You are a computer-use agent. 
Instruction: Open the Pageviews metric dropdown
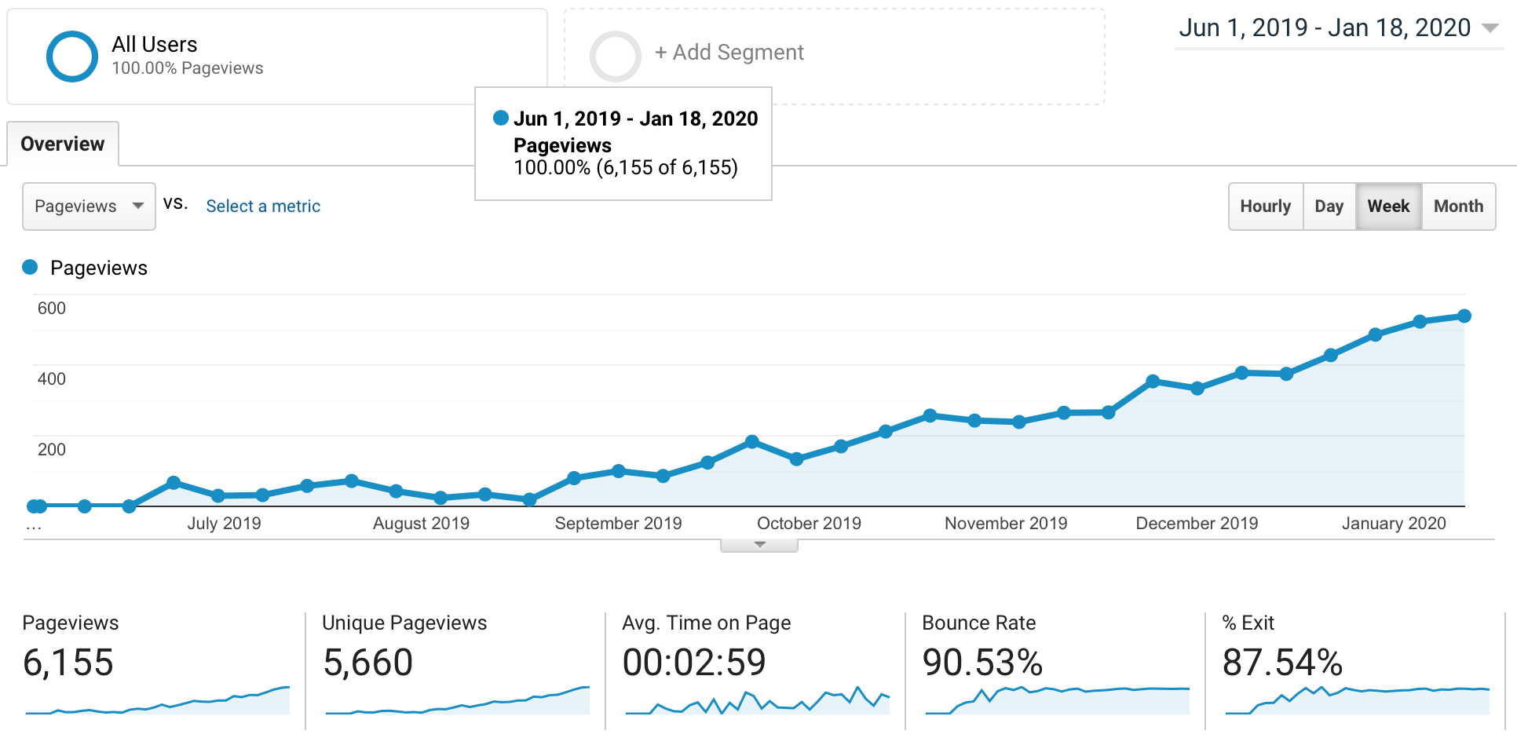pyautogui.click(x=89, y=206)
